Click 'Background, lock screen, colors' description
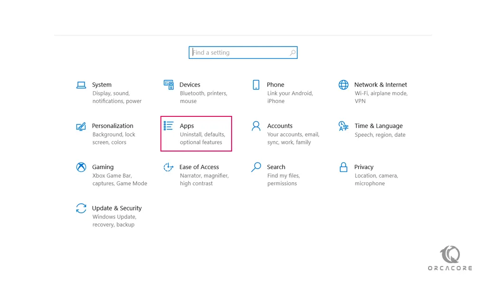Image resolution: width=486 pixels, height=285 pixels. (x=114, y=139)
